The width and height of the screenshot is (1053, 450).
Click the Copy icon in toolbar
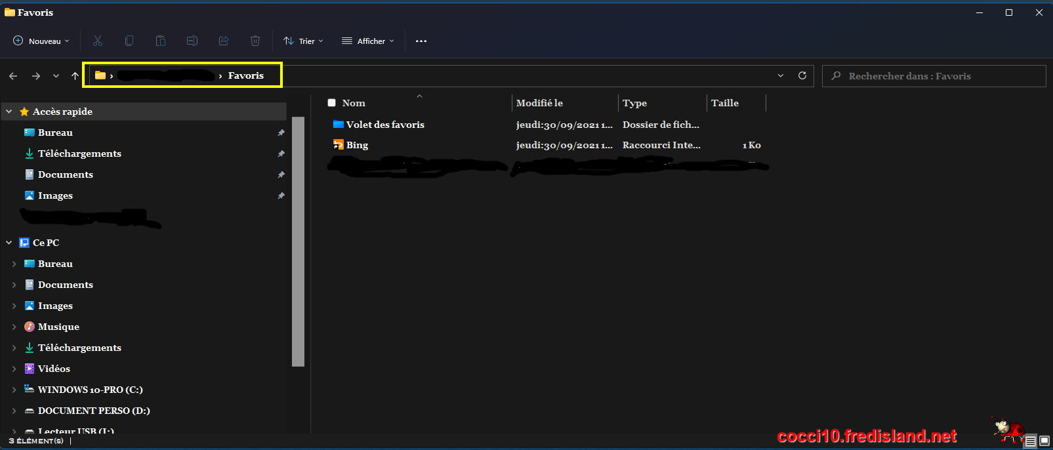click(x=129, y=41)
